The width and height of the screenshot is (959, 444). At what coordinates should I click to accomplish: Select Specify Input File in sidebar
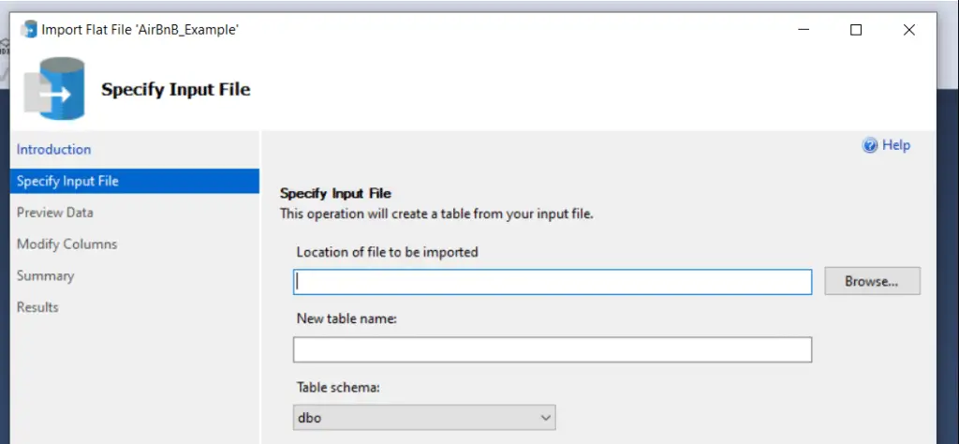click(135, 181)
